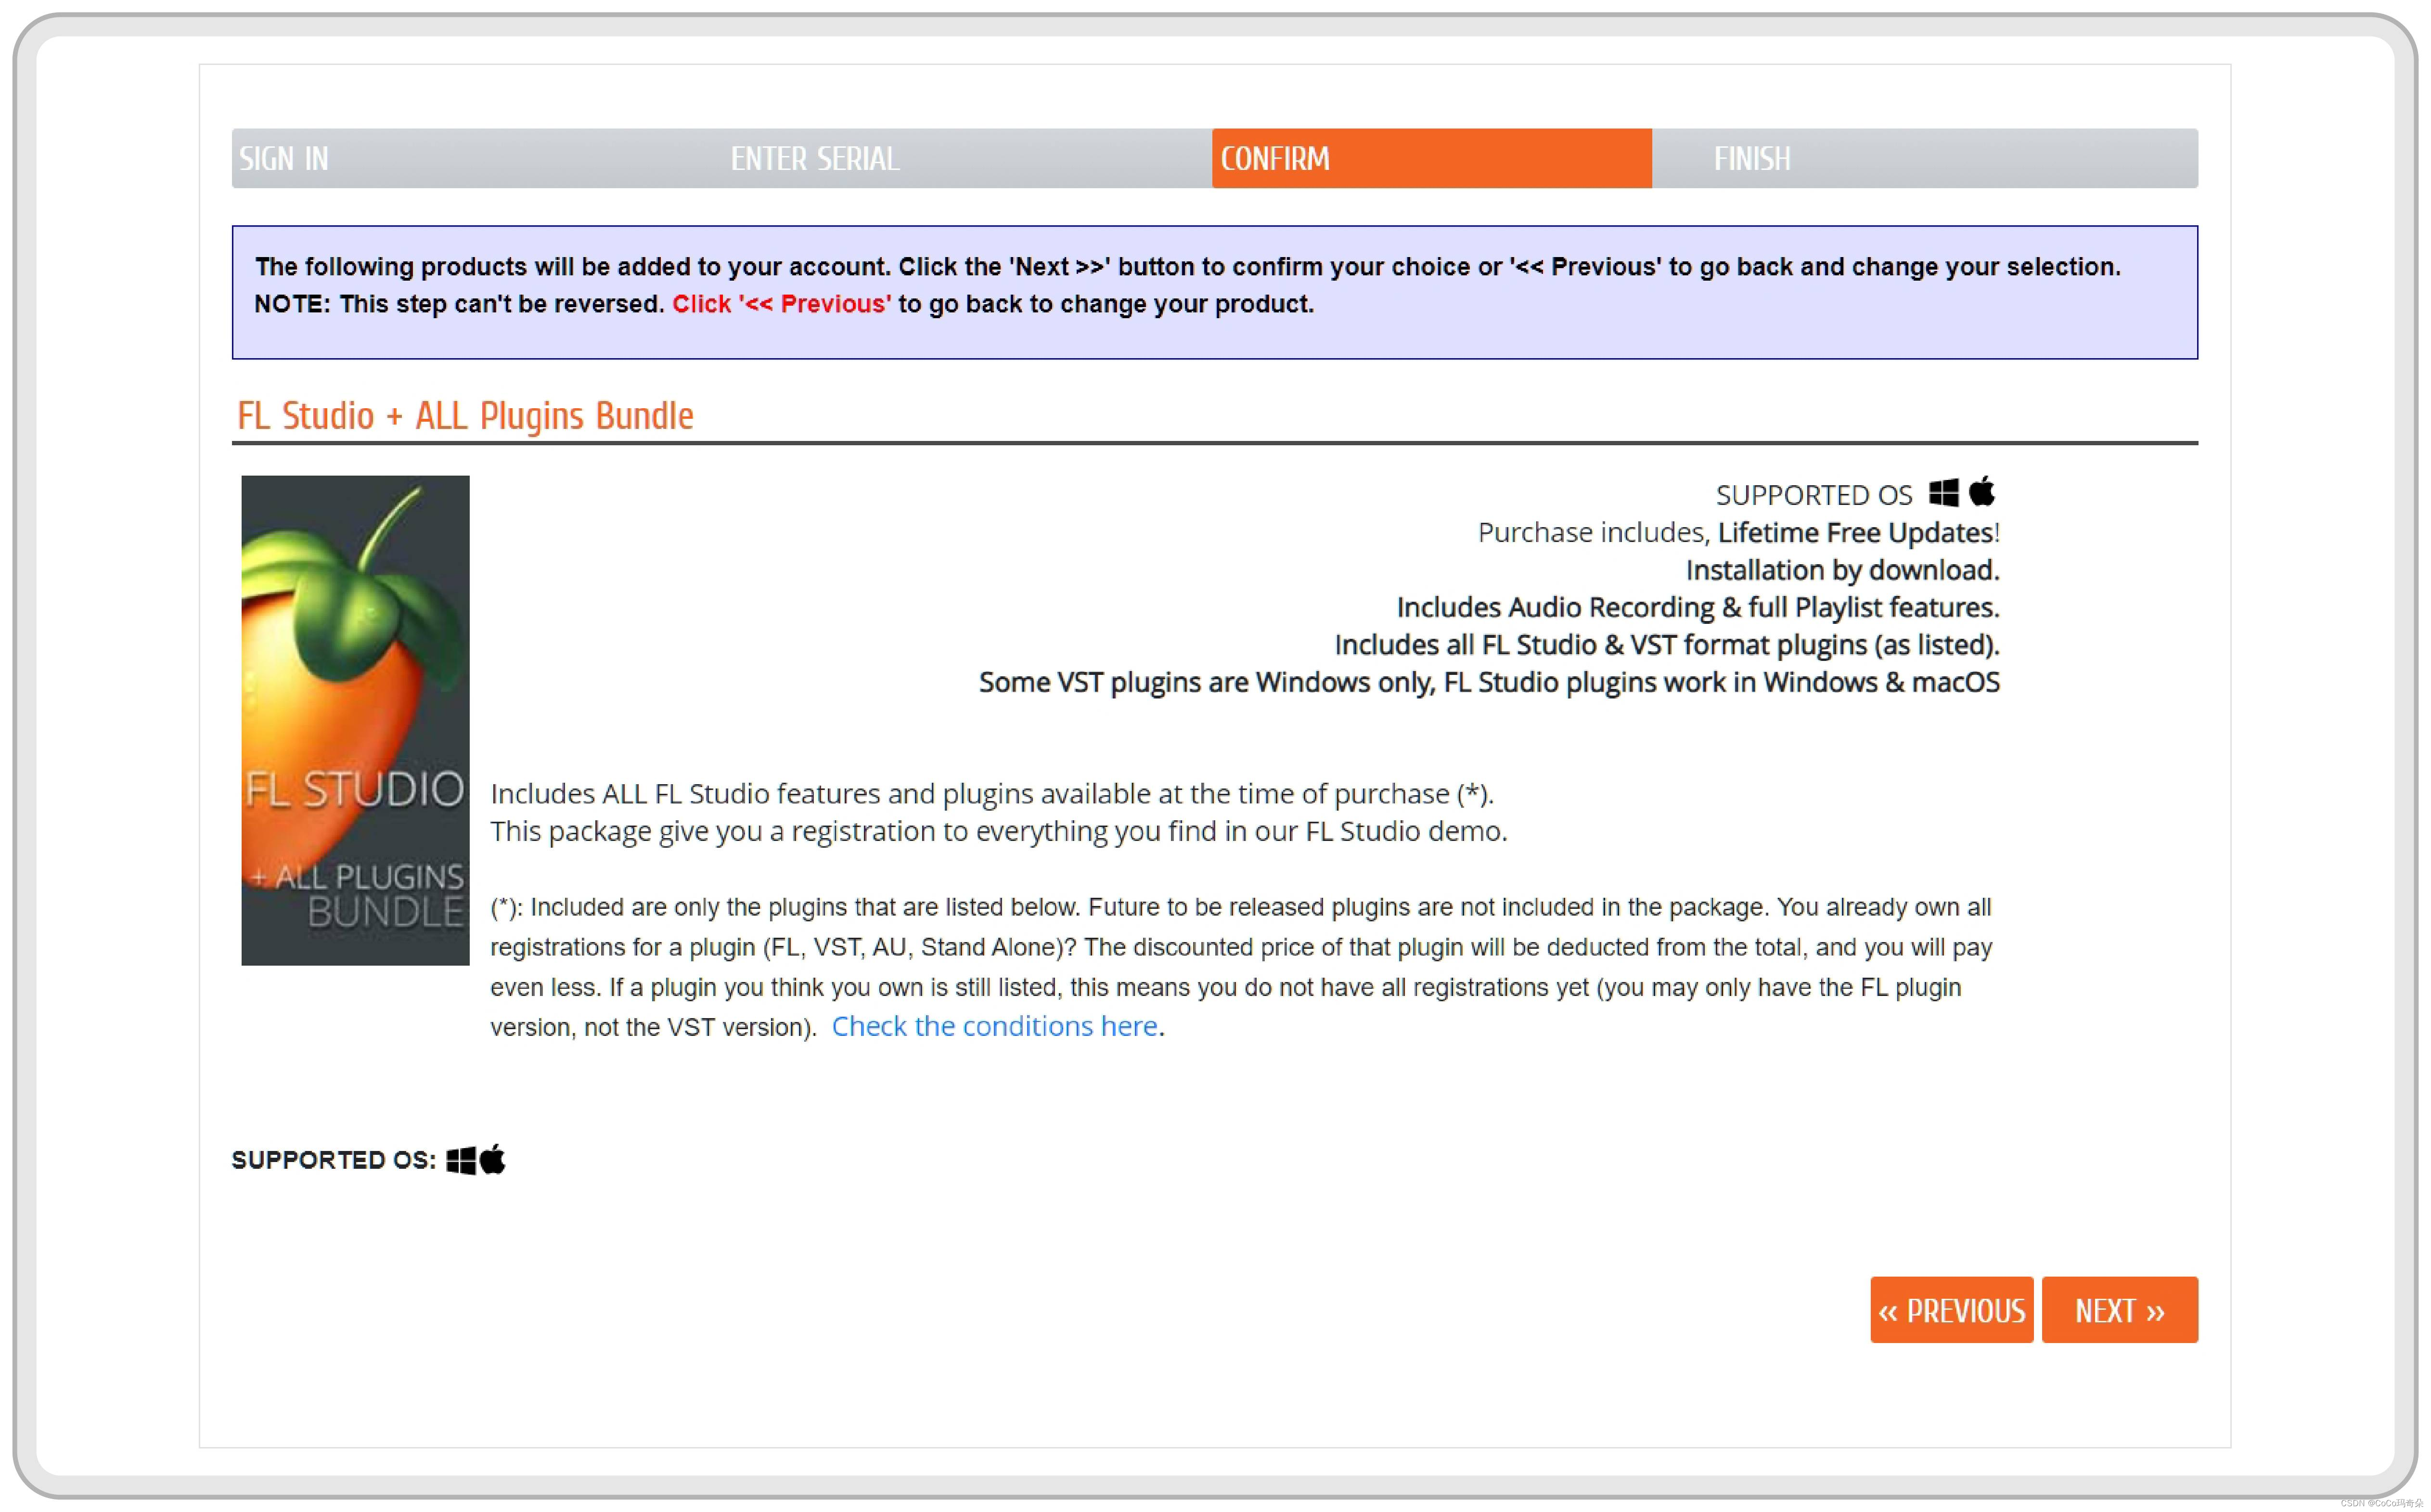
Task: Click the 'FL Studio + ALL Plugins Bundle' heading
Action: pyautogui.click(x=465, y=415)
